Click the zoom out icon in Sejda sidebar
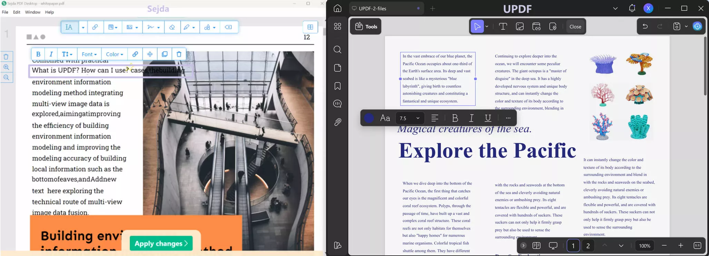Screen dimensions: 709x256 [6, 77]
